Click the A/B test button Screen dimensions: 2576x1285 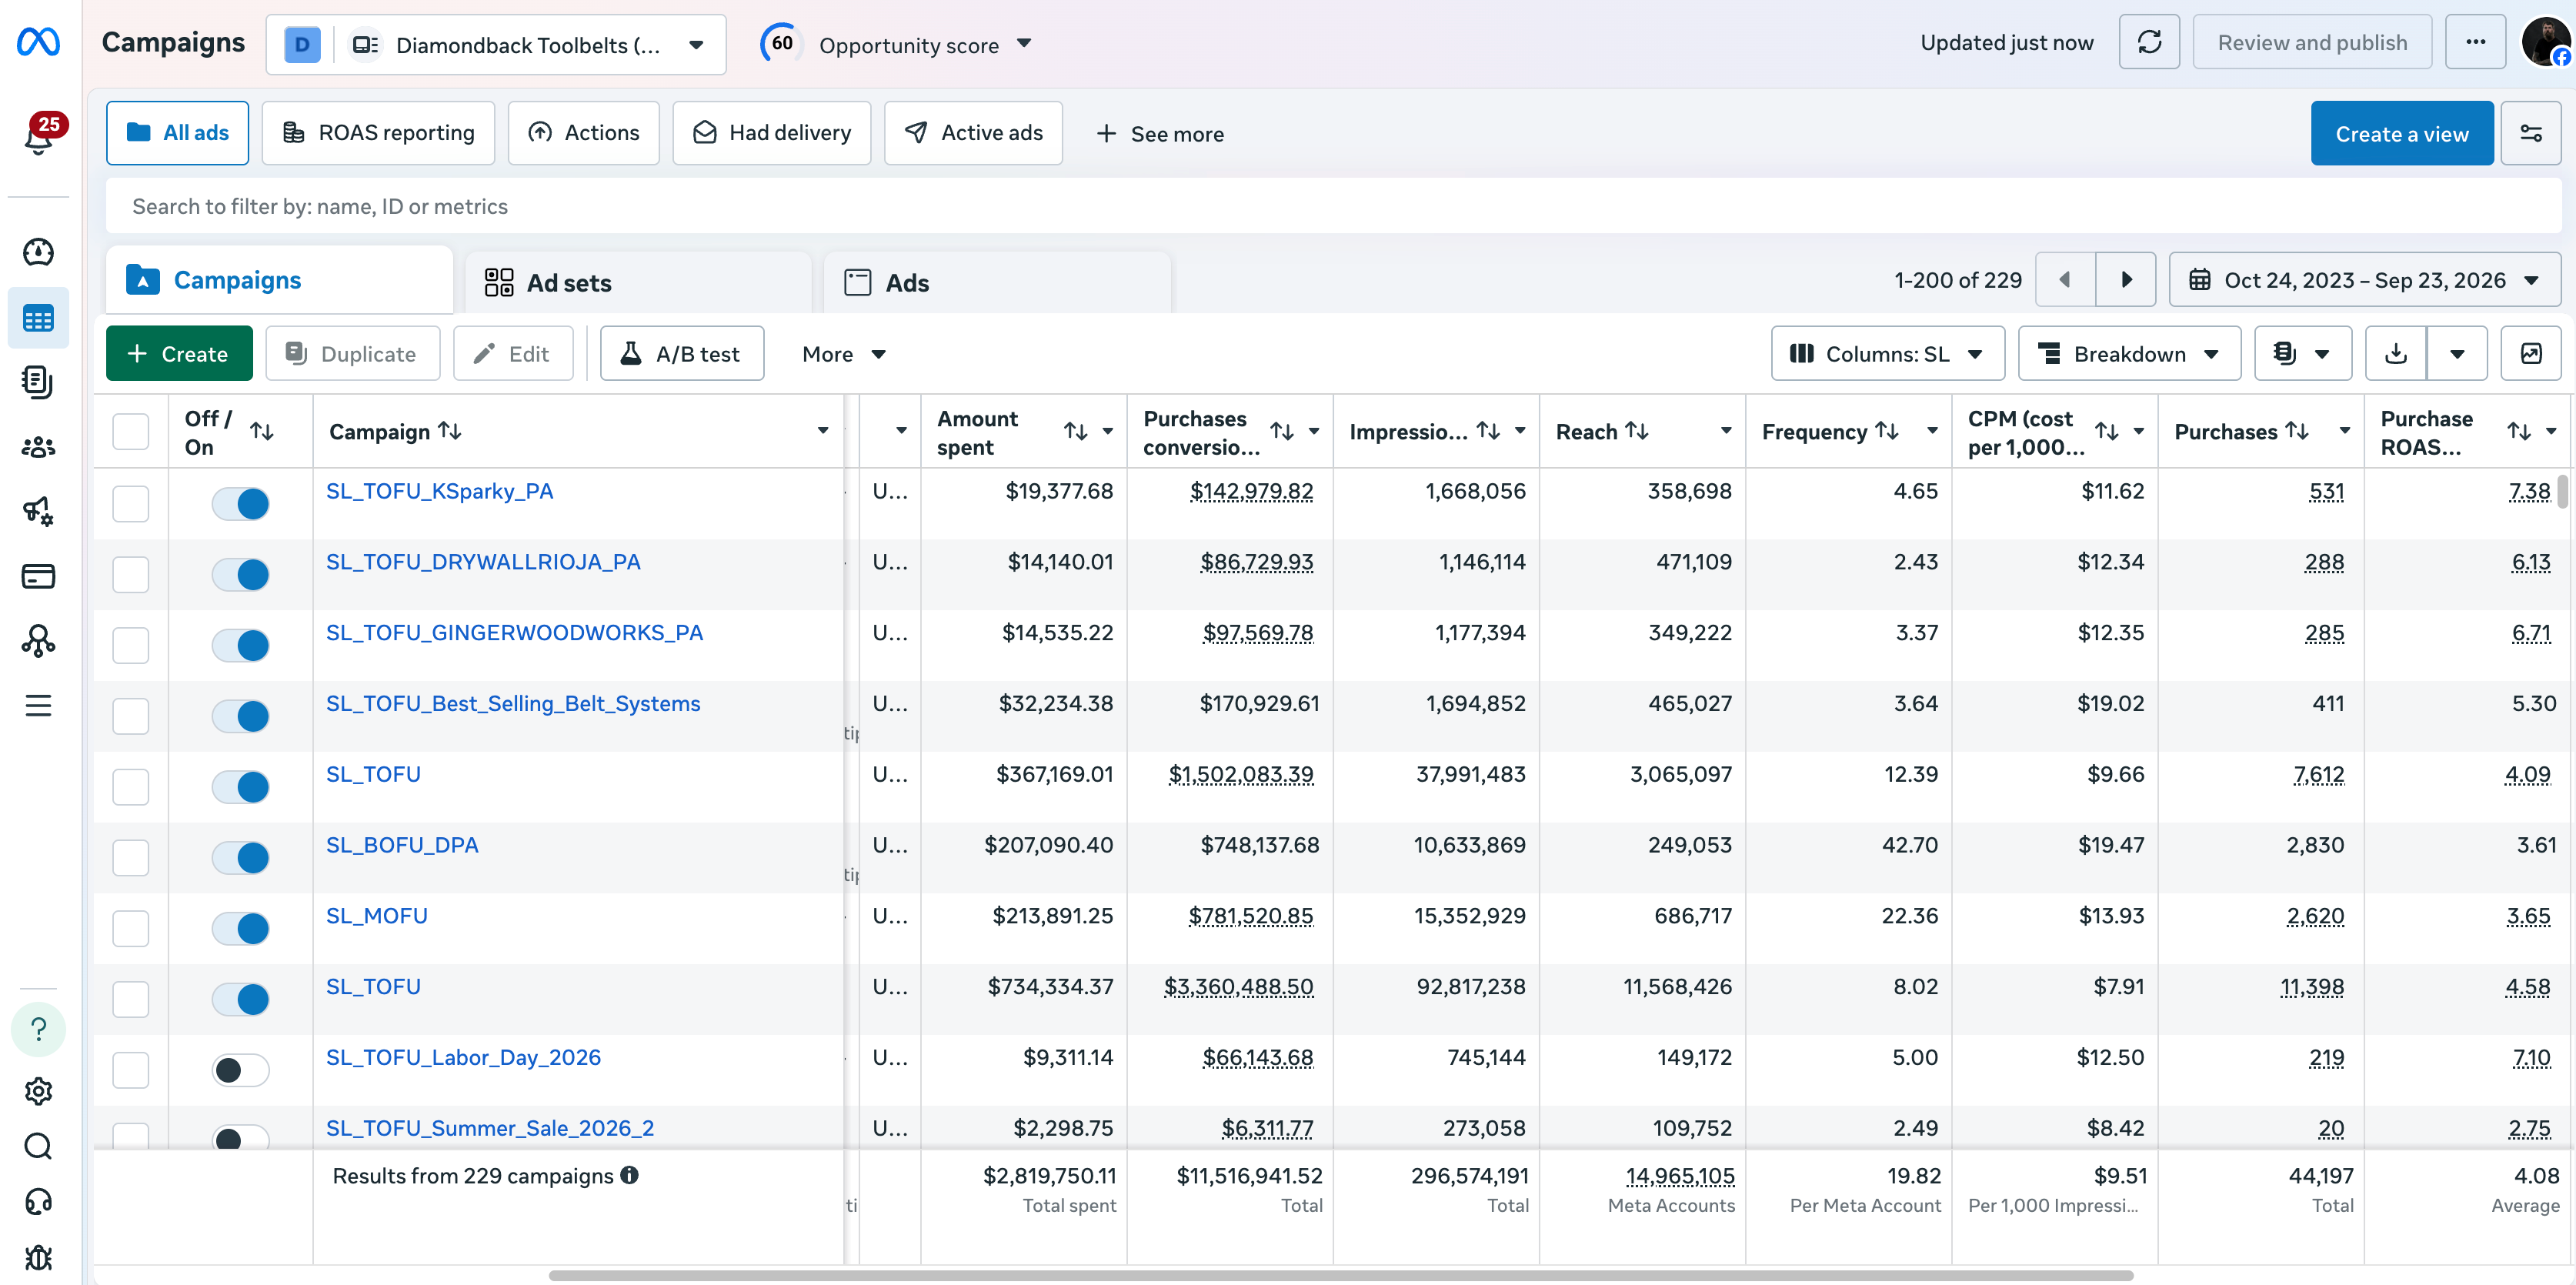(x=682, y=353)
